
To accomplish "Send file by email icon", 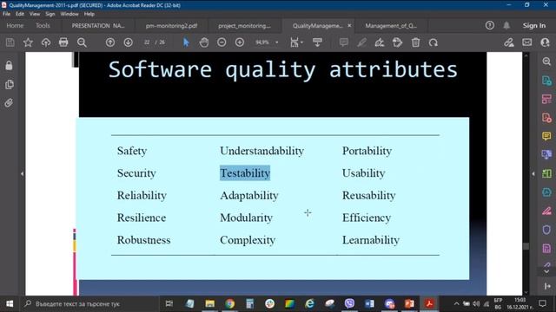I will 527,42.
